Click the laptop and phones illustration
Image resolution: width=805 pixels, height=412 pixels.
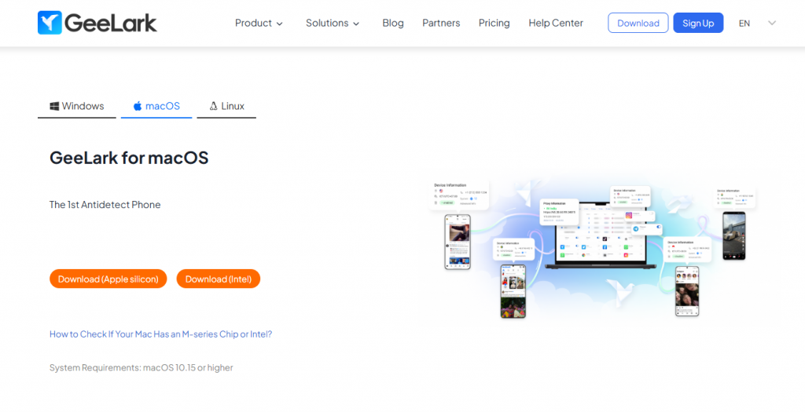[x=592, y=248]
